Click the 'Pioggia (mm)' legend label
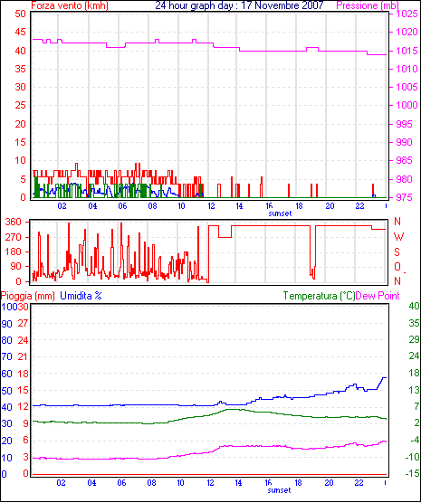The image size is (421, 503). click(x=28, y=296)
